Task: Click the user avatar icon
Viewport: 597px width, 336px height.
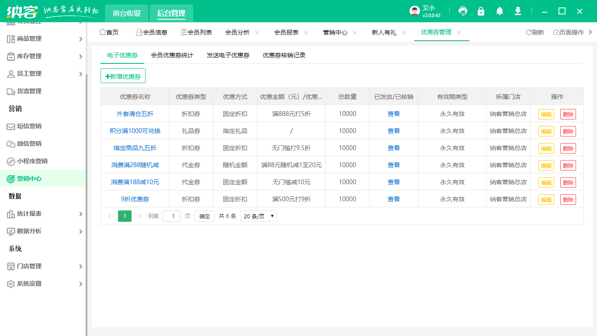Action: 415,11
